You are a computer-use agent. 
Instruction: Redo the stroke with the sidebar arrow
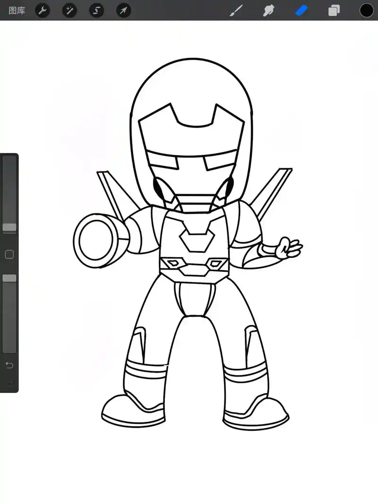tap(9, 383)
